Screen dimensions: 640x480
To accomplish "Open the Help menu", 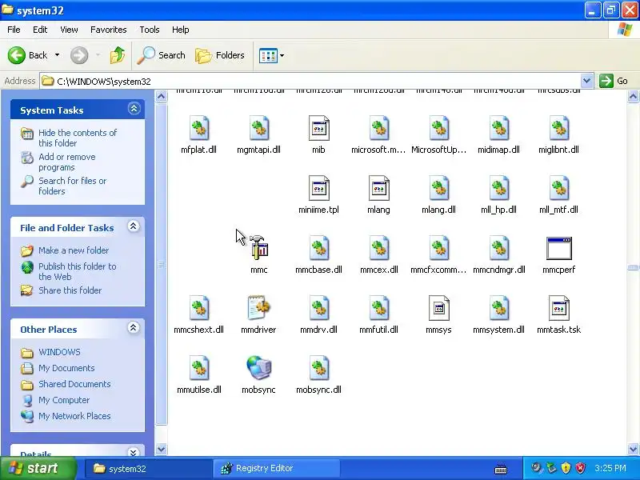I will (181, 30).
